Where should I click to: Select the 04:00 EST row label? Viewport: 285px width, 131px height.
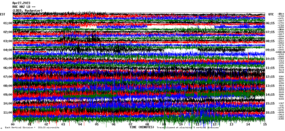[x=8, y=50]
